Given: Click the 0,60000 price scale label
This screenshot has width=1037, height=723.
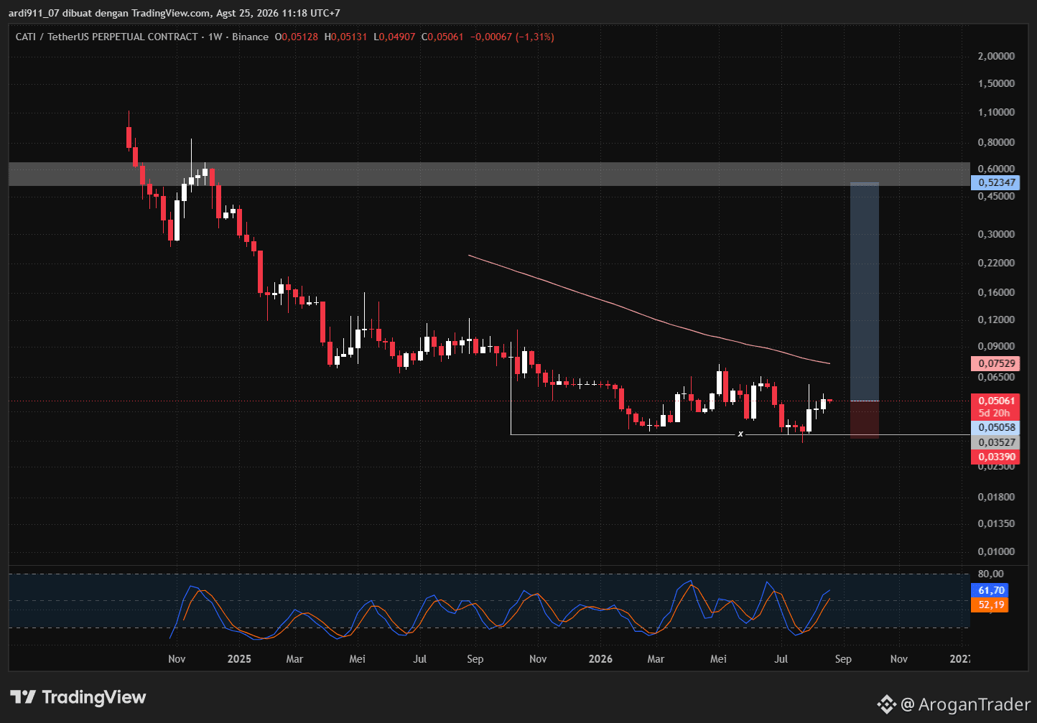Looking at the screenshot, I should pyautogui.click(x=996, y=169).
